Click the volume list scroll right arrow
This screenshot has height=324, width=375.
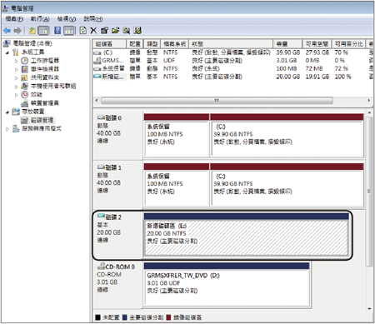point(369,100)
